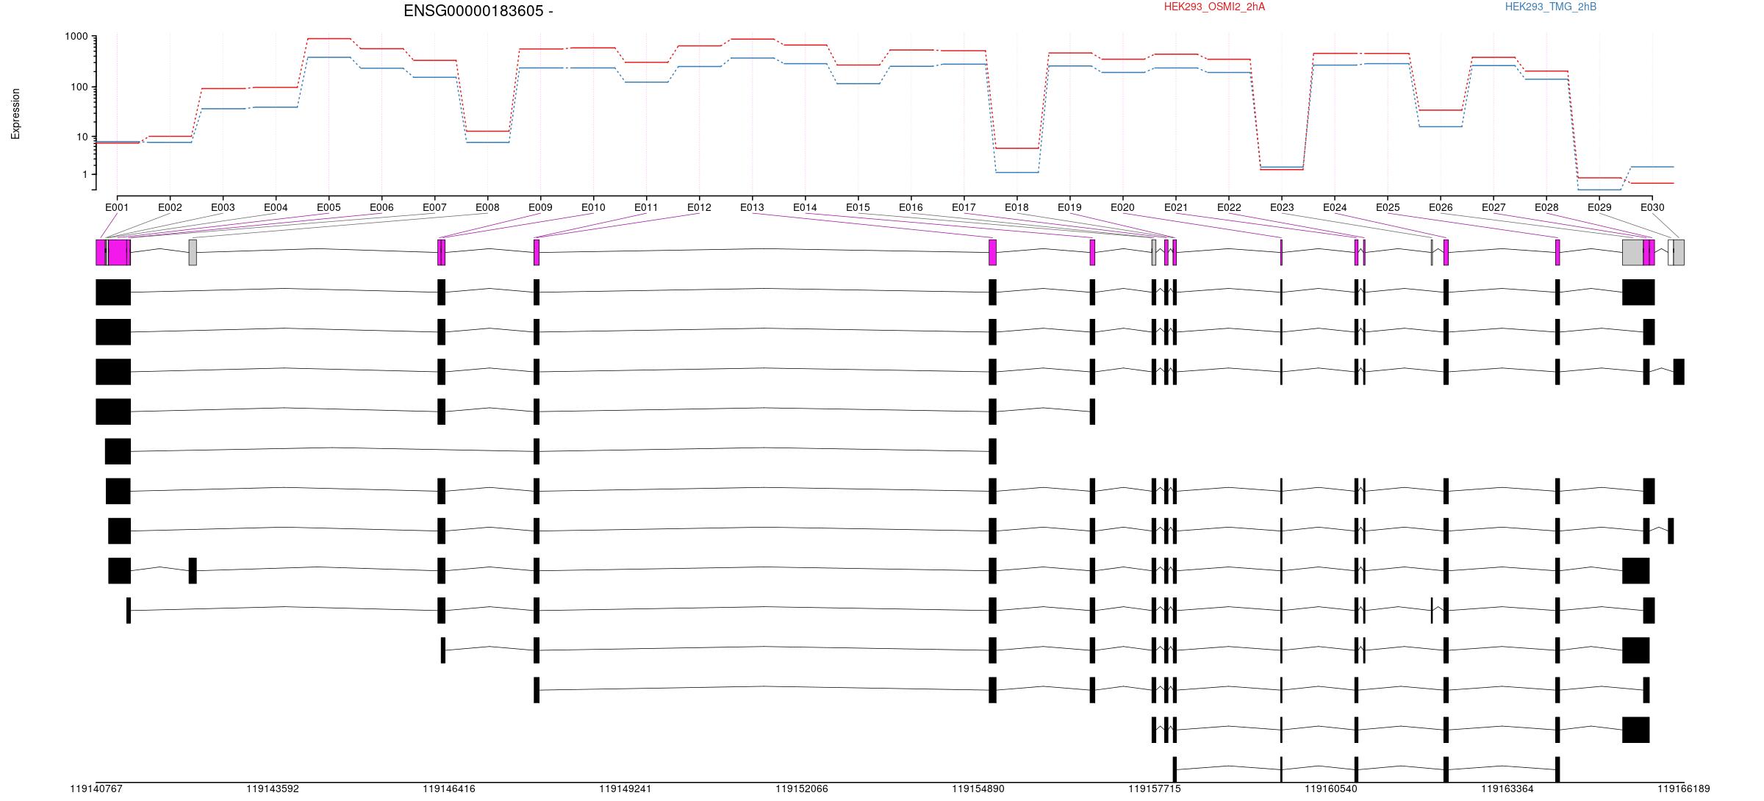Click exon label E015

[x=858, y=207]
